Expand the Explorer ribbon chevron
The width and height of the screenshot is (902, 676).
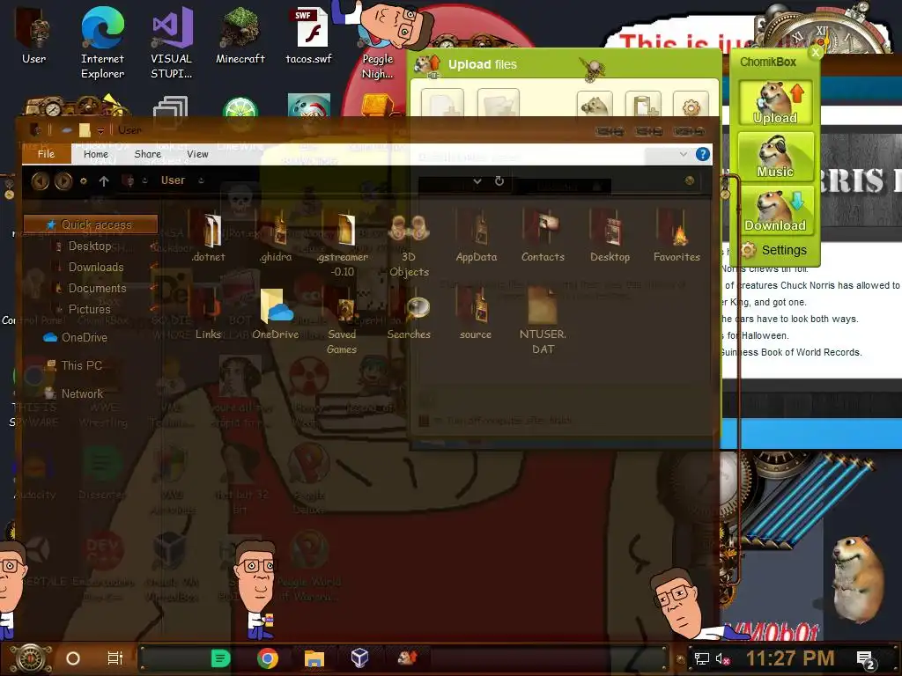[683, 154]
